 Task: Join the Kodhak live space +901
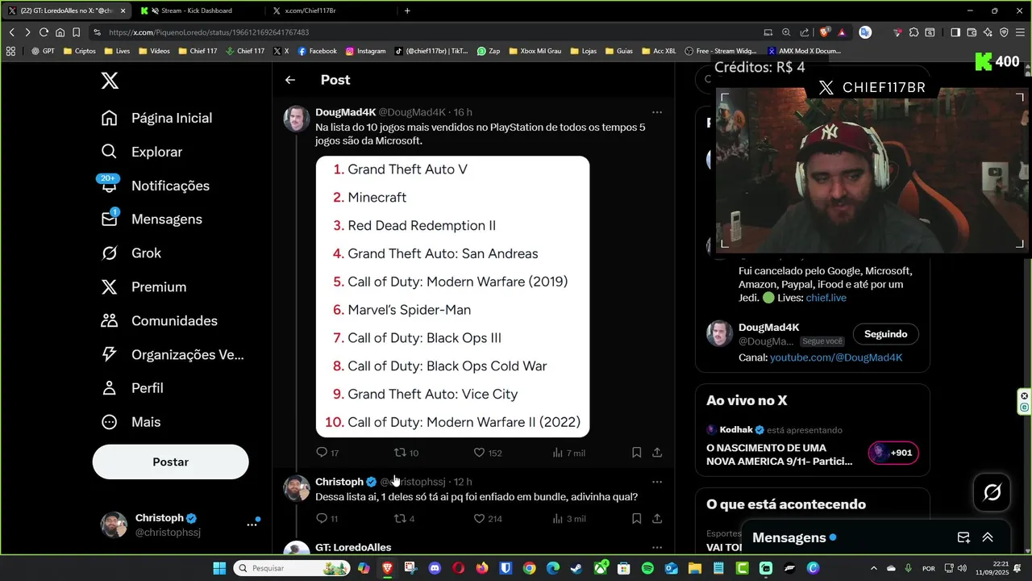(x=893, y=453)
